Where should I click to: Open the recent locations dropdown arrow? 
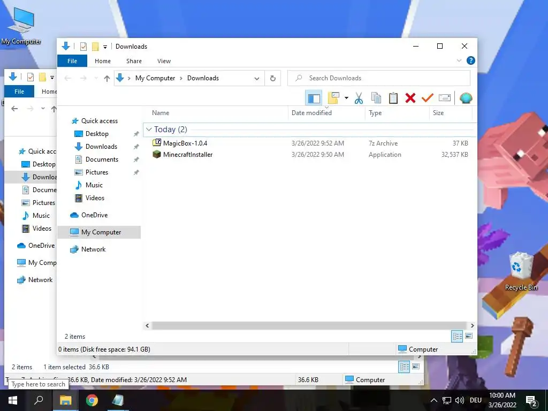coord(96,78)
